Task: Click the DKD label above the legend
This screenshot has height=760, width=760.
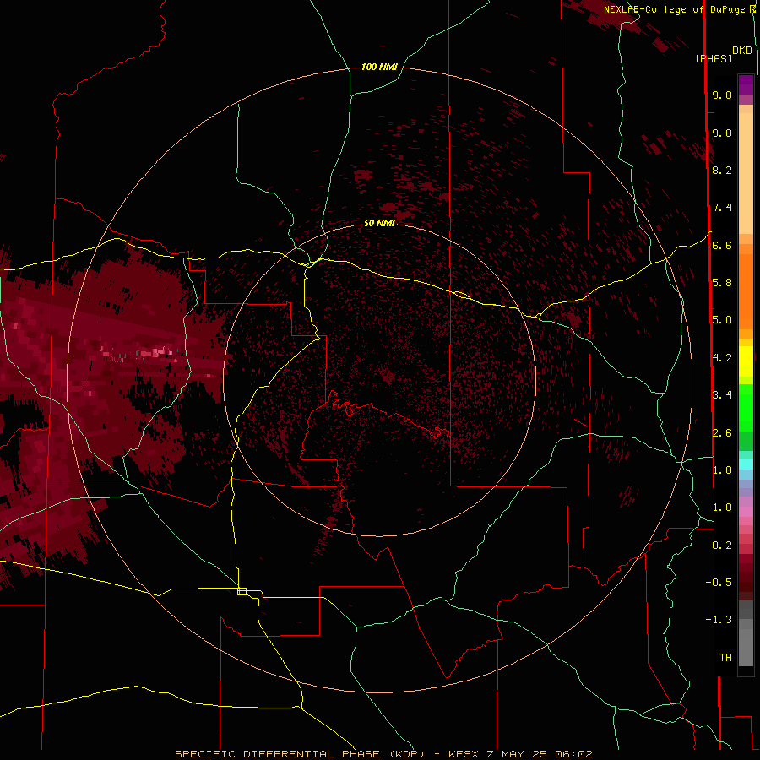Action: click(x=742, y=51)
